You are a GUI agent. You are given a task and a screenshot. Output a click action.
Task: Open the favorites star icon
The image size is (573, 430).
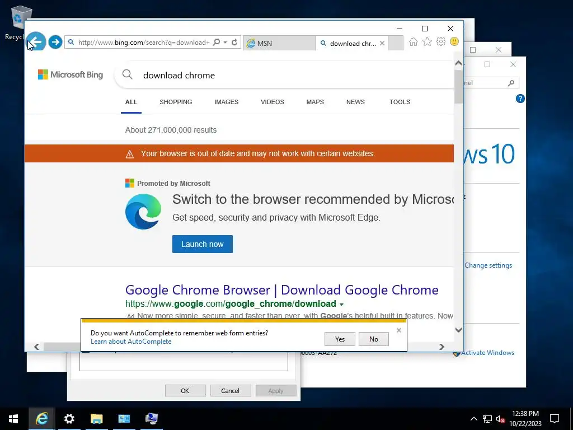pos(427,41)
